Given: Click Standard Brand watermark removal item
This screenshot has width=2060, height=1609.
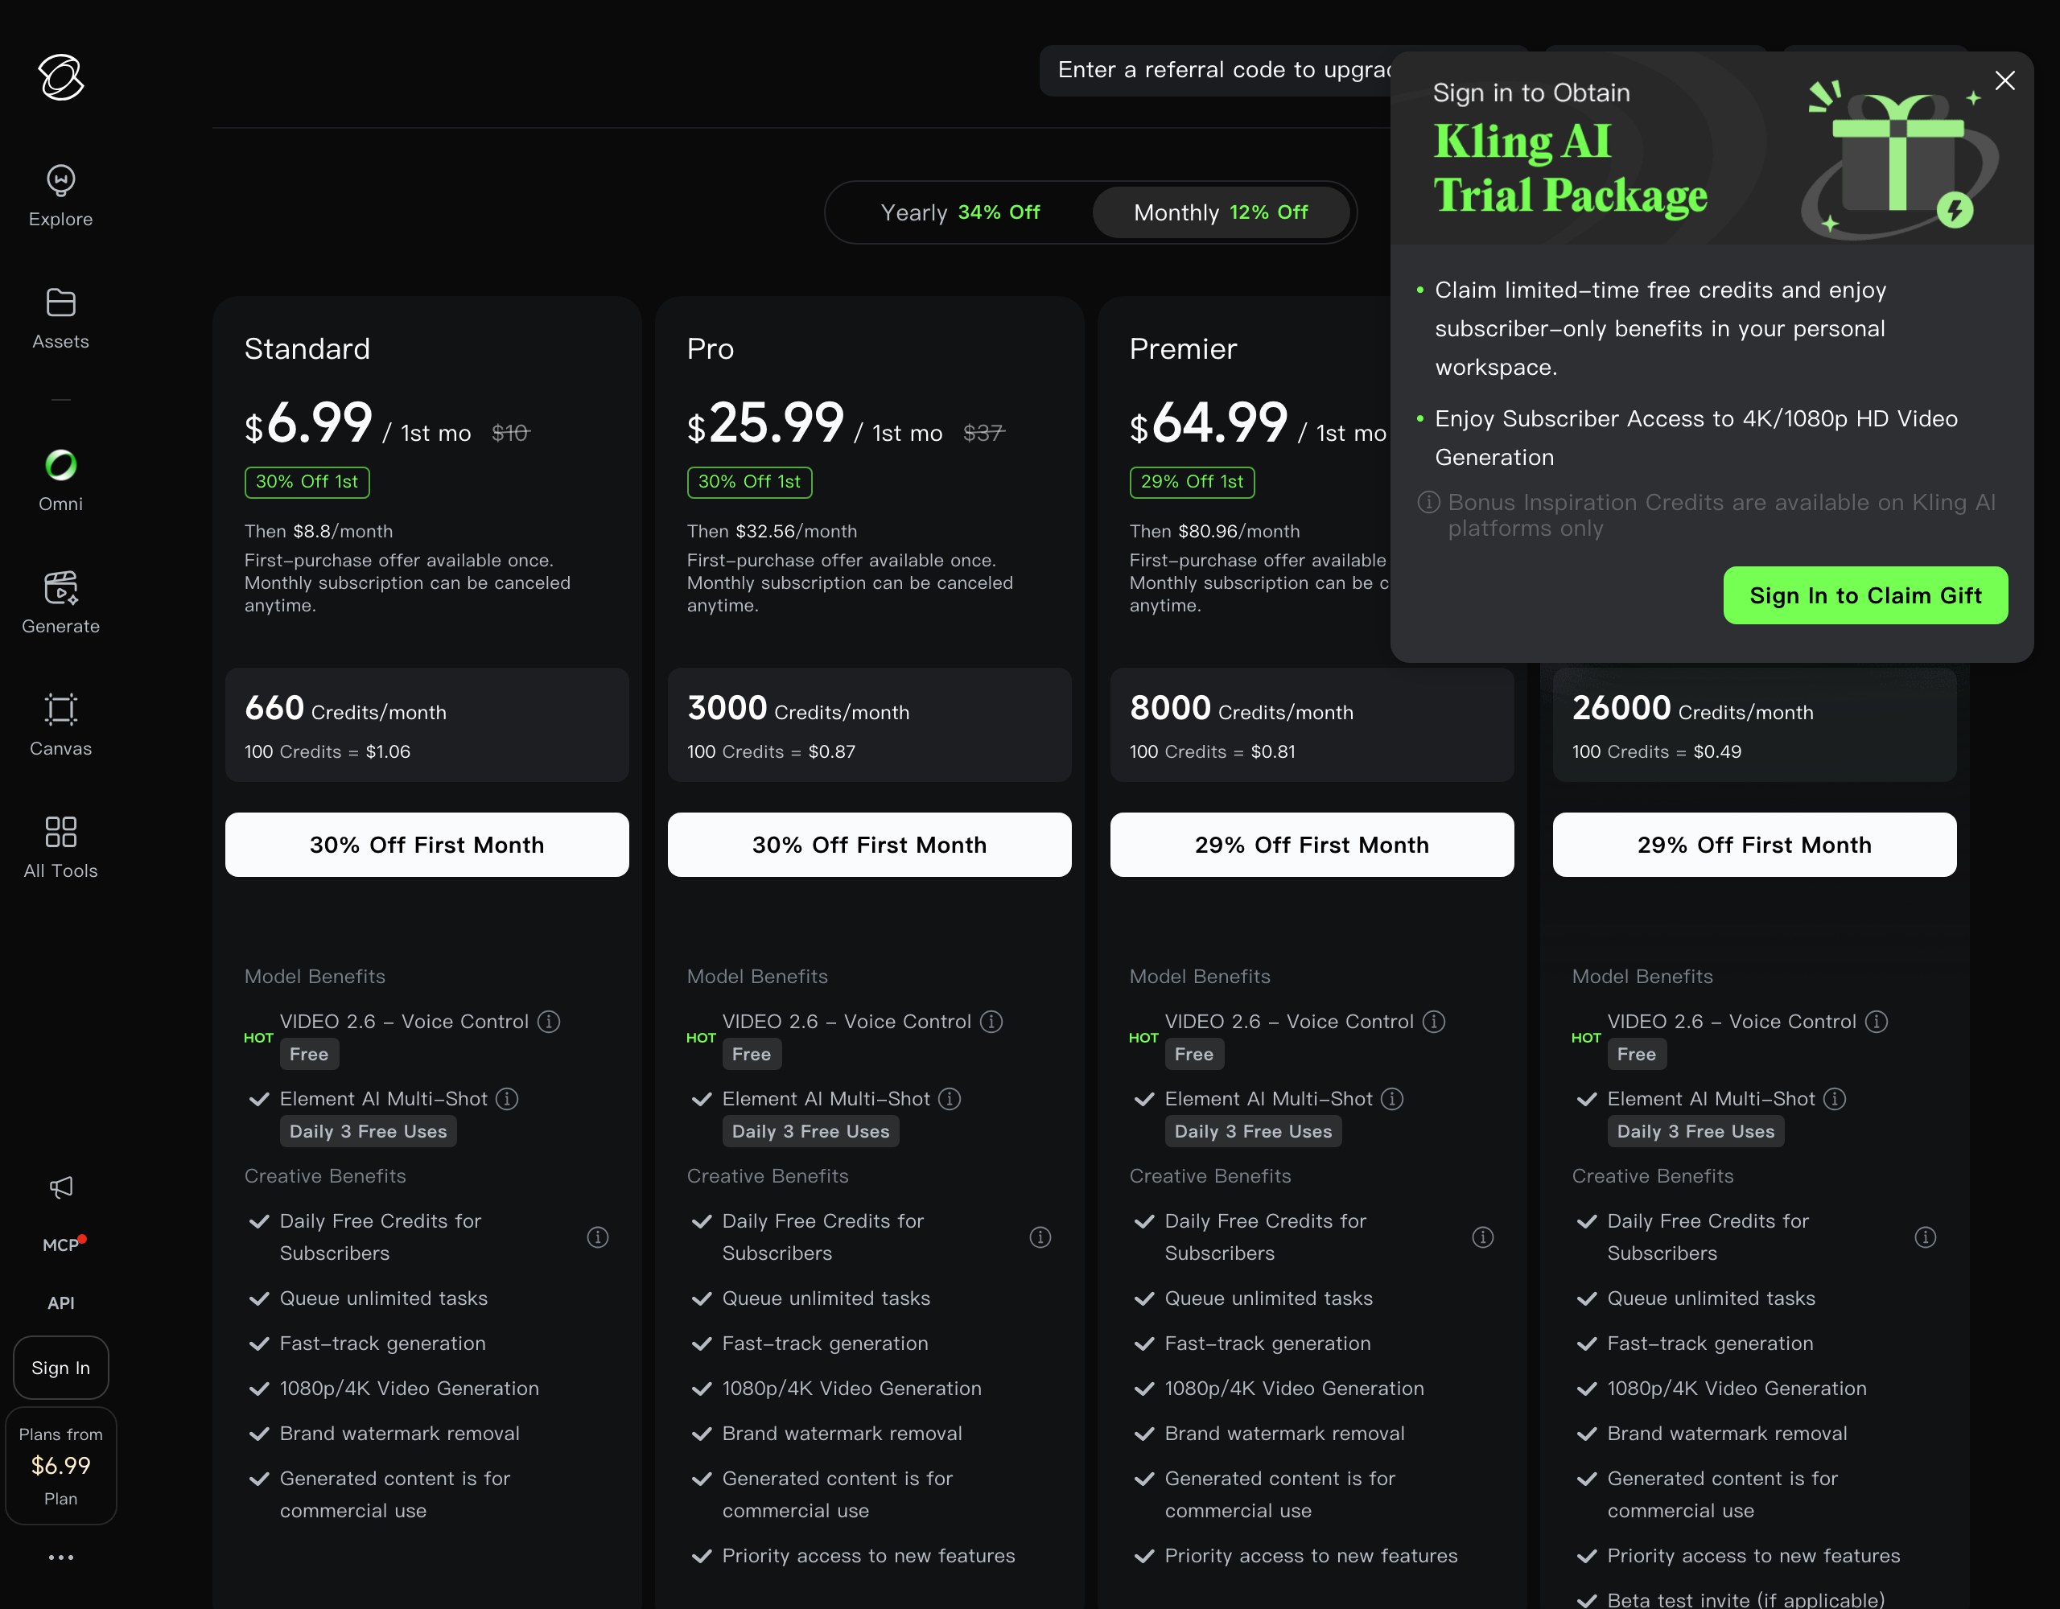Looking at the screenshot, I should coord(399,1433).
